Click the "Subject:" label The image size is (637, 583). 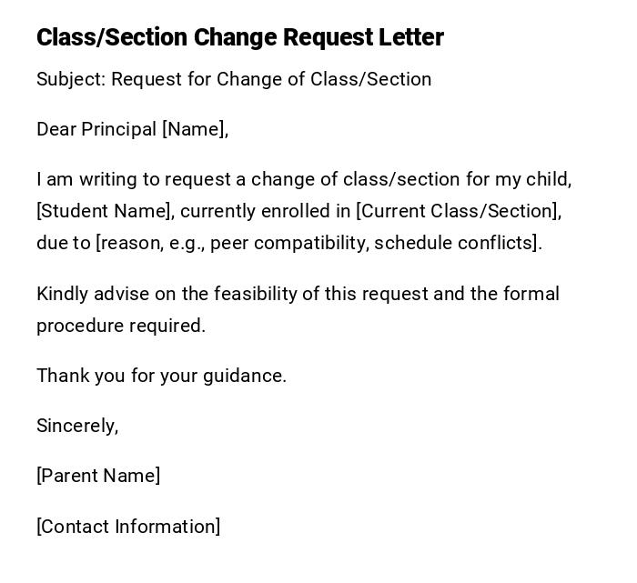71,79
